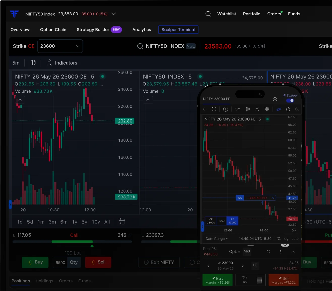This screenshot has height=291, width=332.
Task: Open the Overview tab
Action: (20, 30)
